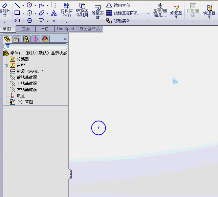Viewport: 218px width, 197px height.
Task: Click Display/Delete Relations (显示/删除几...) tool
Action: pyautogui.click(x=160, y=10)
